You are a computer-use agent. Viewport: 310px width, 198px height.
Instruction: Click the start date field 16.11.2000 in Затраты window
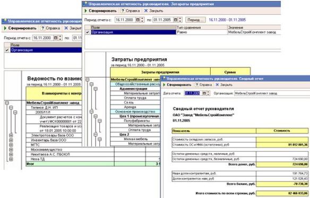point(125,20)
